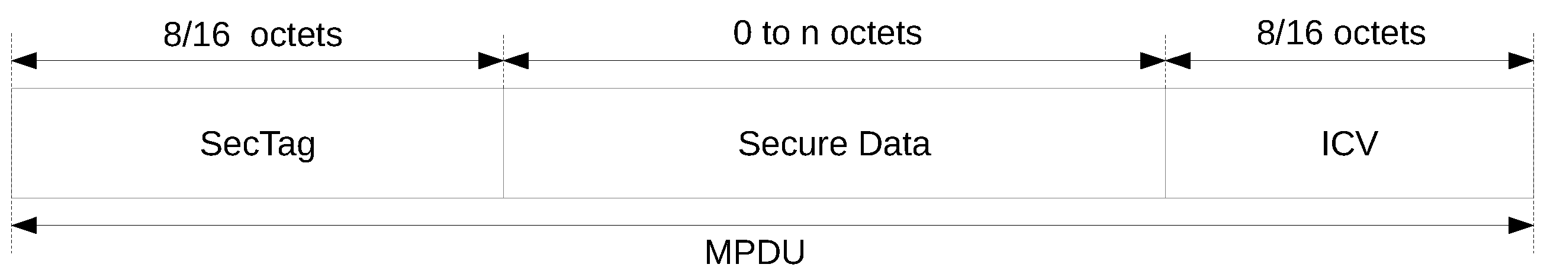The image size is (1547, 274).
Task: Click the "8/16 octets" label above ICV
Action: click(x=1340, y=33)
